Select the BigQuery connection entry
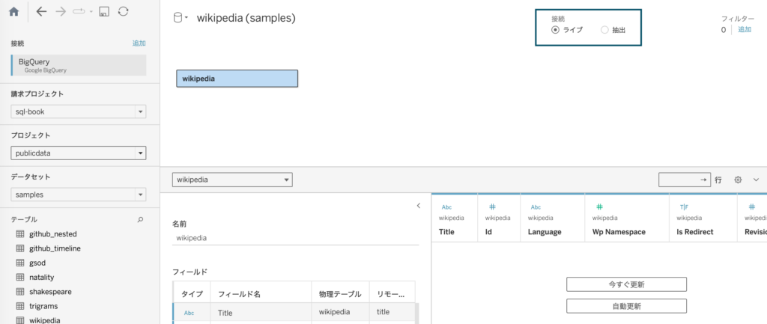The image size is (767, 324). 78,66
